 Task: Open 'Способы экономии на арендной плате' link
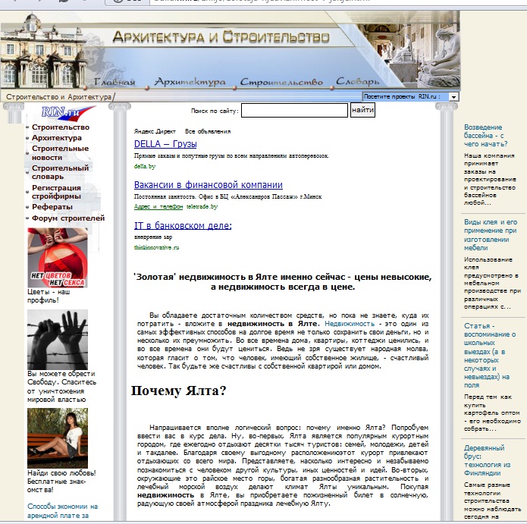tap(62, 511)
